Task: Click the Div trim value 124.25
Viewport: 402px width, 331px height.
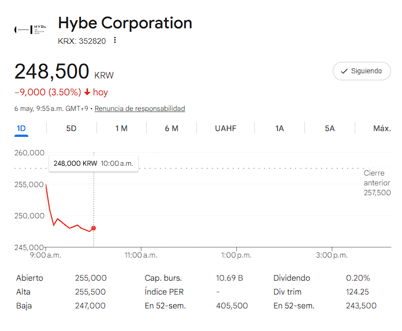Action: tap(358, 292)
